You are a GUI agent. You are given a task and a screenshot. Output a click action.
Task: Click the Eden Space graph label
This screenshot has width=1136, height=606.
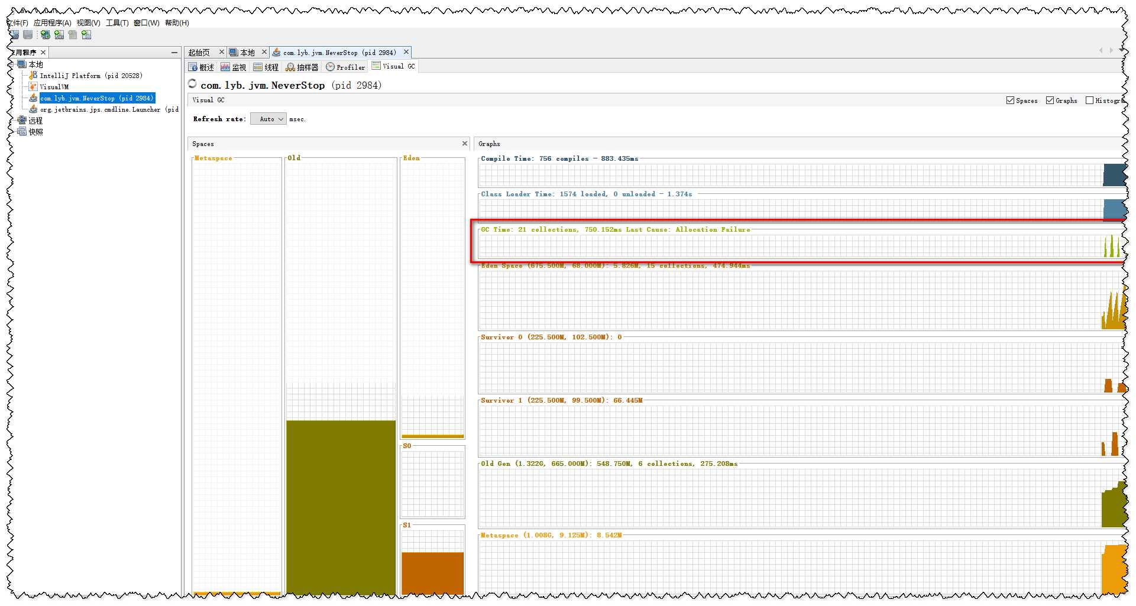[x=616, y=266]
